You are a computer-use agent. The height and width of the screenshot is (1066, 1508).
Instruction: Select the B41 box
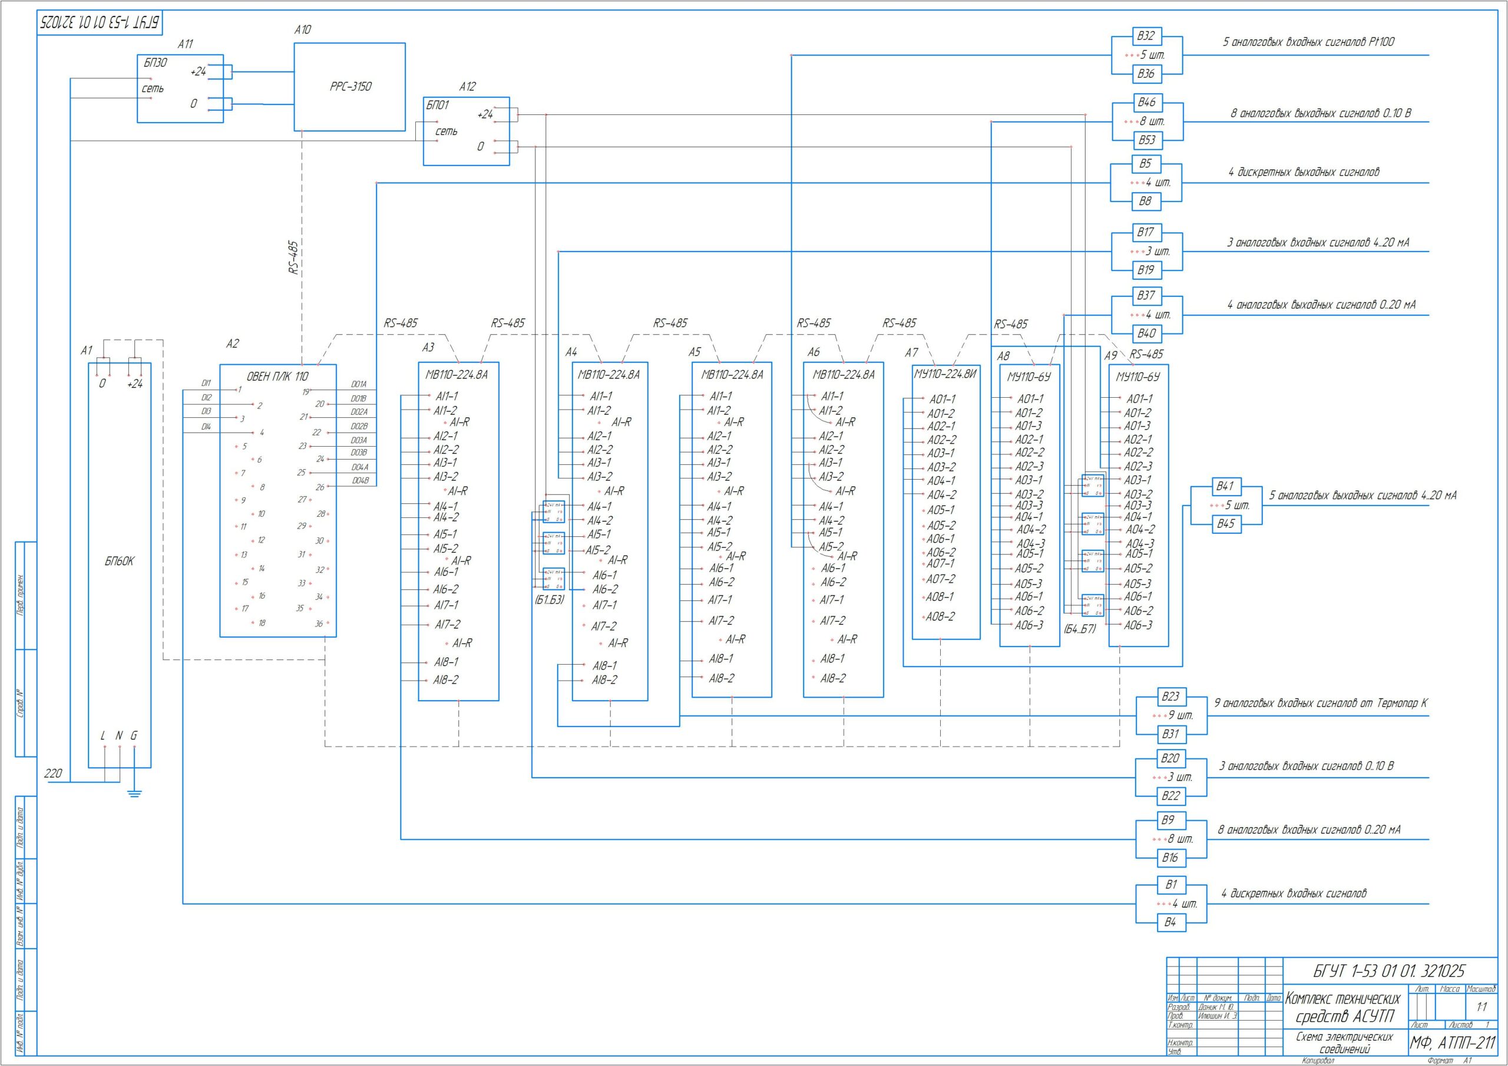[x=1226, y=486]
